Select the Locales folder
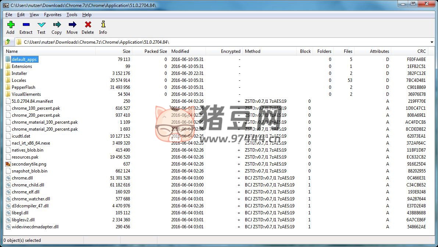 [x=19, y=80]
